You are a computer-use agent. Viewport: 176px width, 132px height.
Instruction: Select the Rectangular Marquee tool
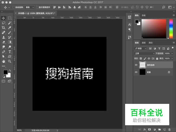pos(9,18)
